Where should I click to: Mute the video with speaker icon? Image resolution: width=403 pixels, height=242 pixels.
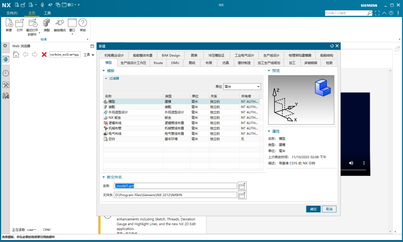[351, 163]
